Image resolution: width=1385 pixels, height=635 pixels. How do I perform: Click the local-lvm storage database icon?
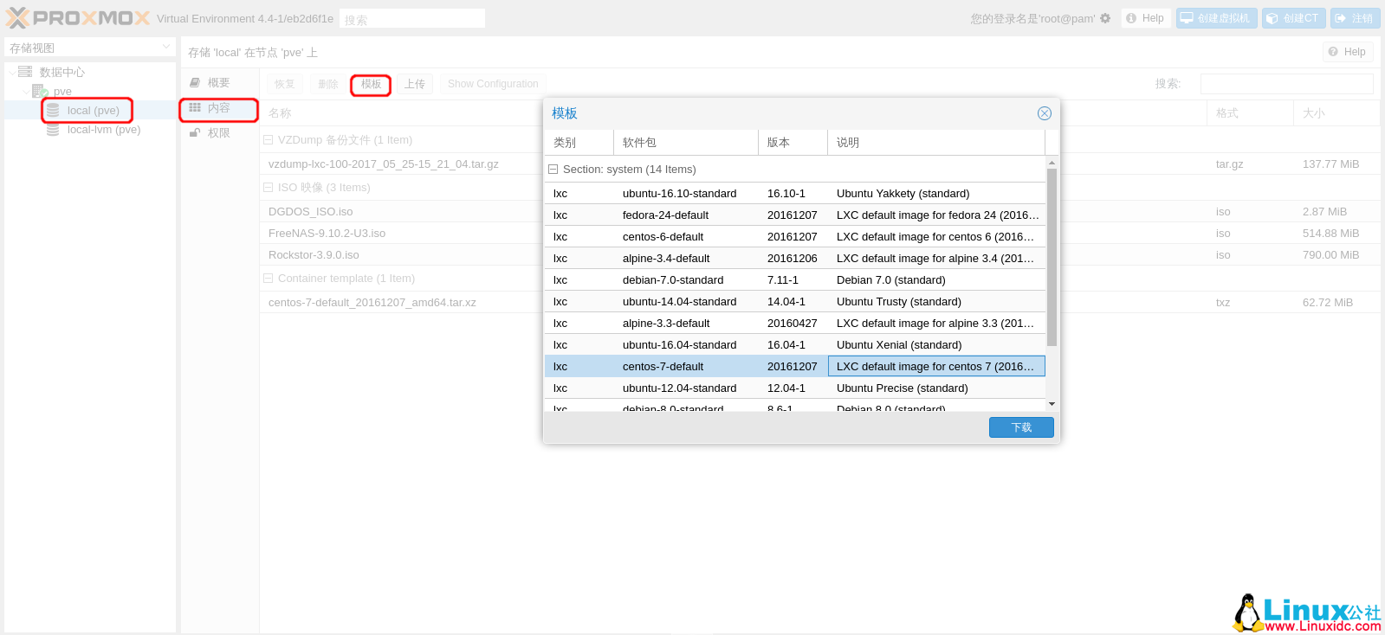(53, 130)
